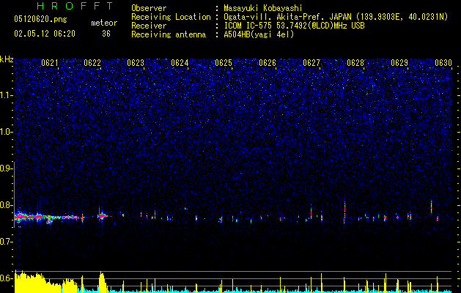Click the HROFFT title text

[75, 6]
